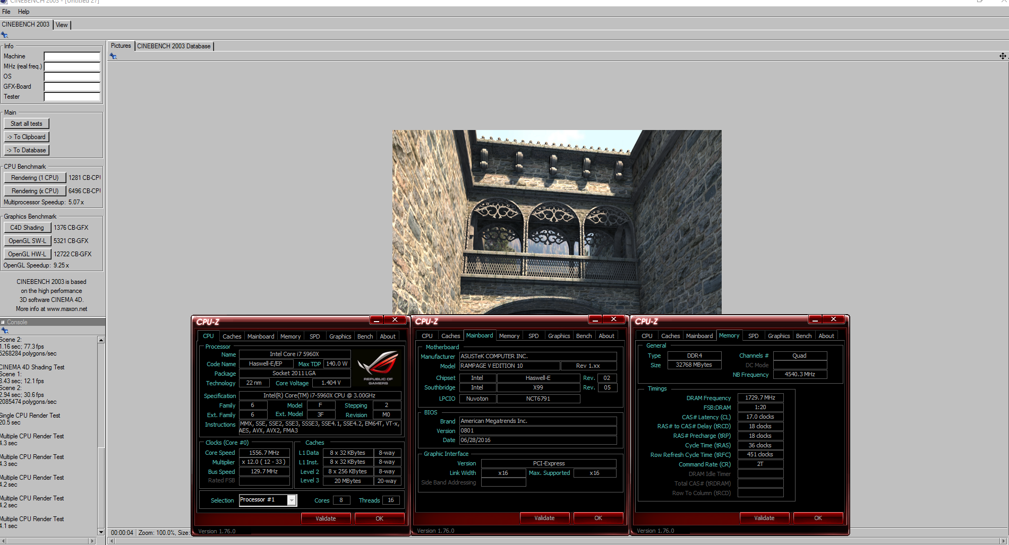The width and height of the screenshot is (1009, 545).
Task: Click OK in CPU-Z Mainboard window
Action: tap(598, 518)
